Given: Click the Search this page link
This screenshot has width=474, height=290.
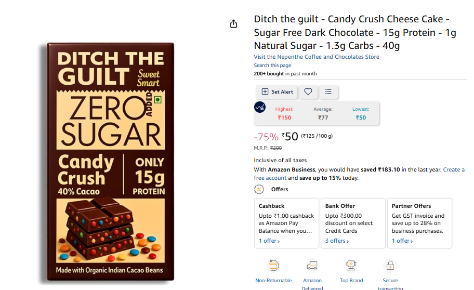Looking at the screenshot, I should tap(272, 65).
